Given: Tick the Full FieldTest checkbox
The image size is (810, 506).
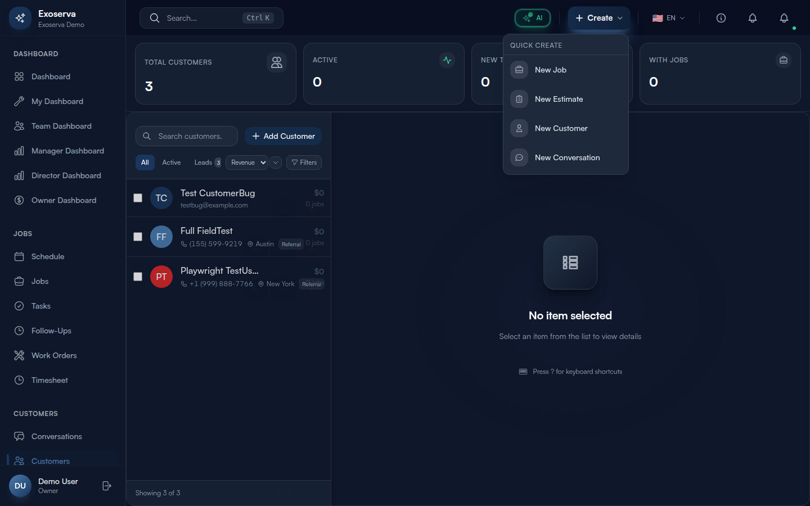Looking at the screenshot, I should tap(138, 237).
